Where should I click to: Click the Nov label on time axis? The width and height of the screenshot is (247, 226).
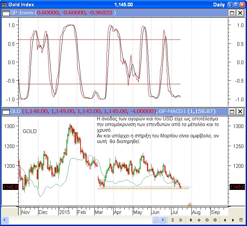(25, 212)
